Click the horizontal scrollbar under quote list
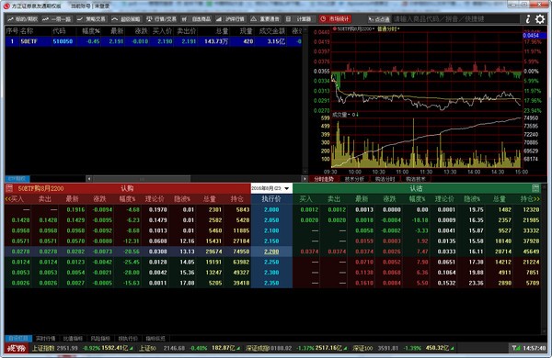552x358 pixels. 196,179
